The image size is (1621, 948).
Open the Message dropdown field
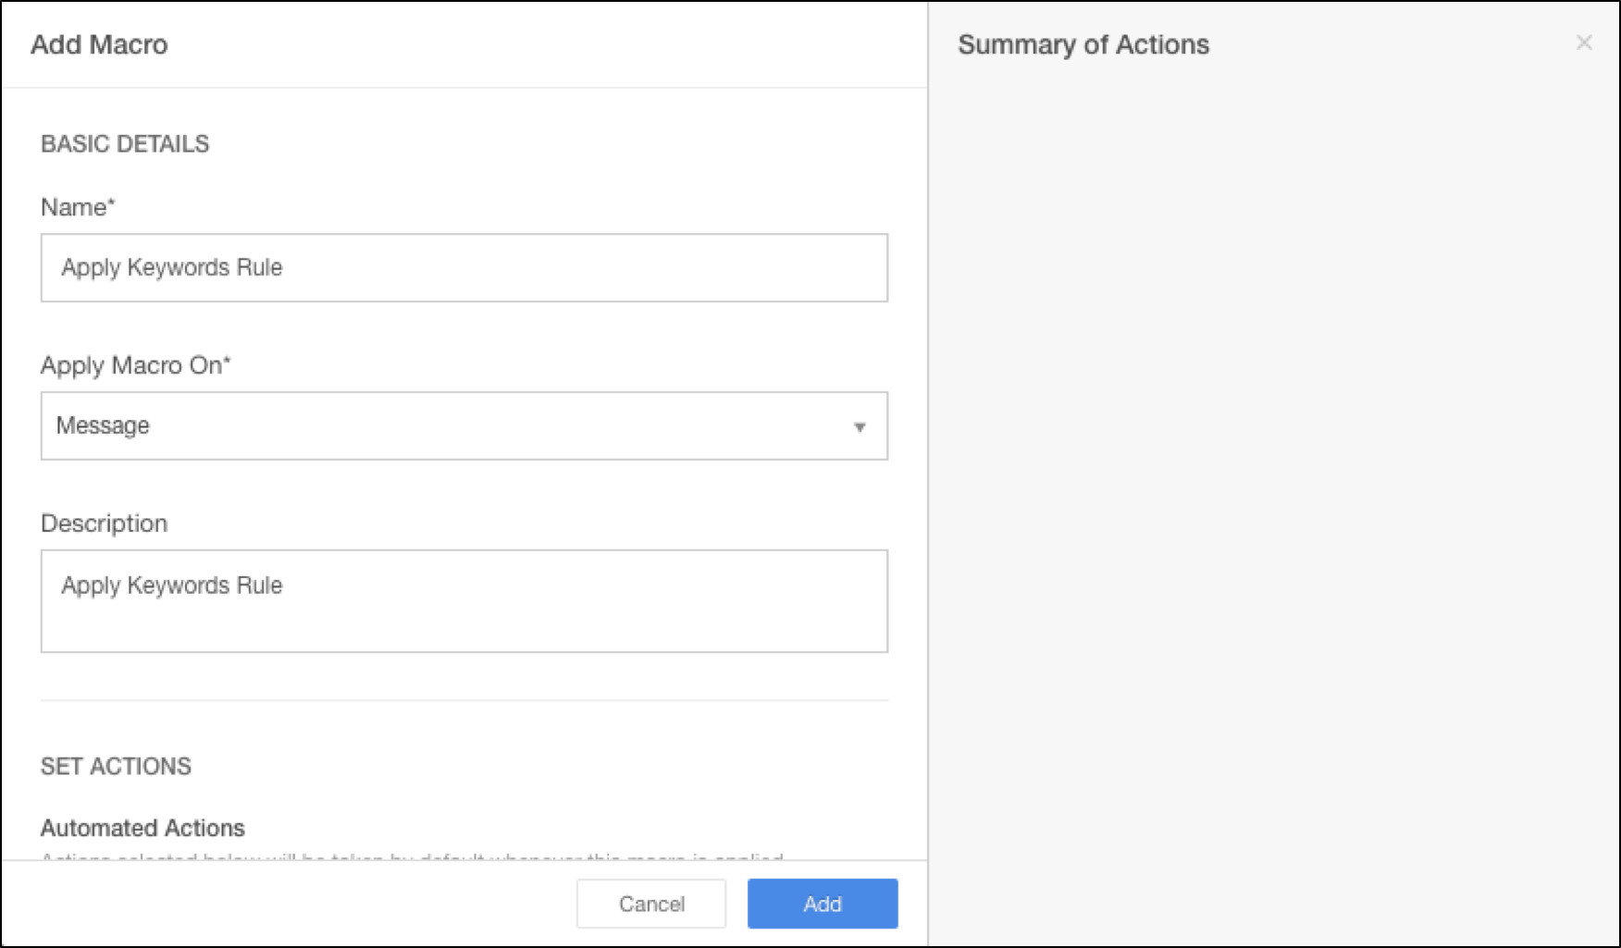(x=463, y=426)
